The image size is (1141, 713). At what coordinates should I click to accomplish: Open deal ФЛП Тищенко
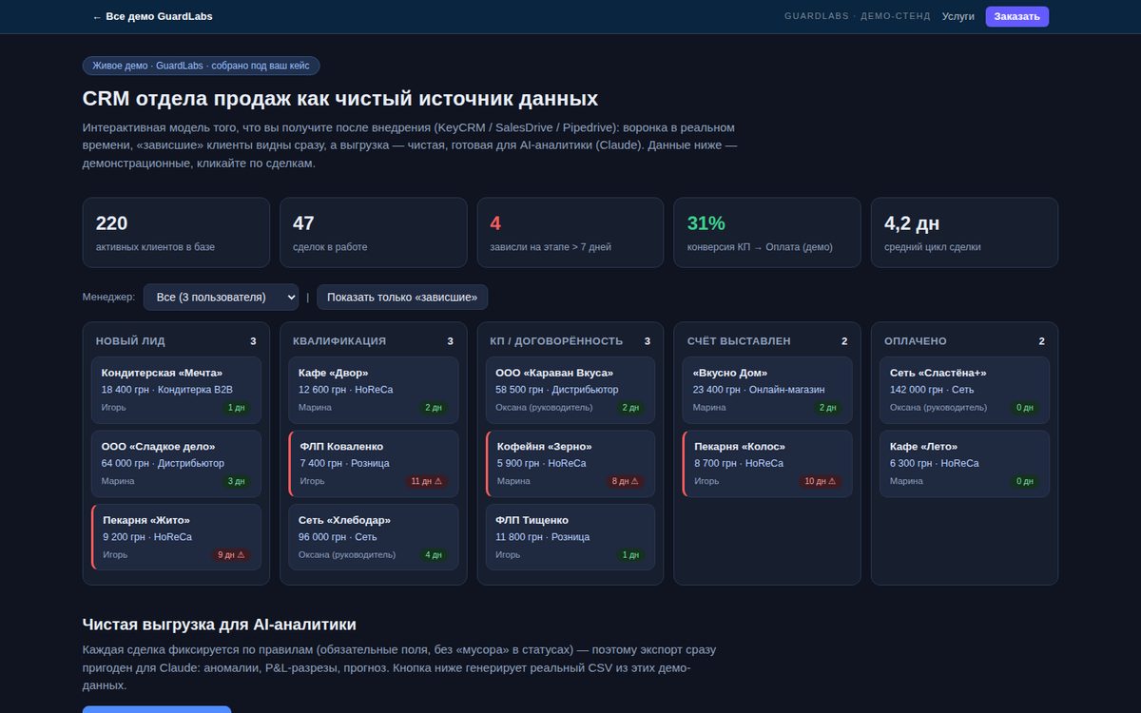click(x=570, y=537)
